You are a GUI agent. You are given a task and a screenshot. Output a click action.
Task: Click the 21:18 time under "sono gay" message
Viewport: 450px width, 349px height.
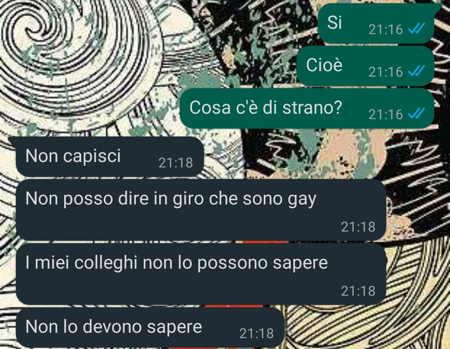358,227
